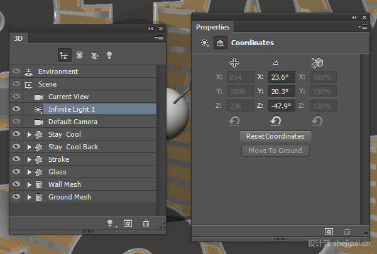Expand the Glass item
Screen dimensions: 377x254
(29, 172)
